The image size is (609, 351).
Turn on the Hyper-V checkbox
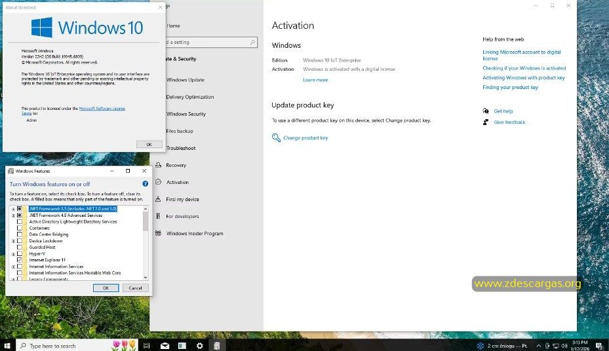pyautogui.click(x=20, y=253)
